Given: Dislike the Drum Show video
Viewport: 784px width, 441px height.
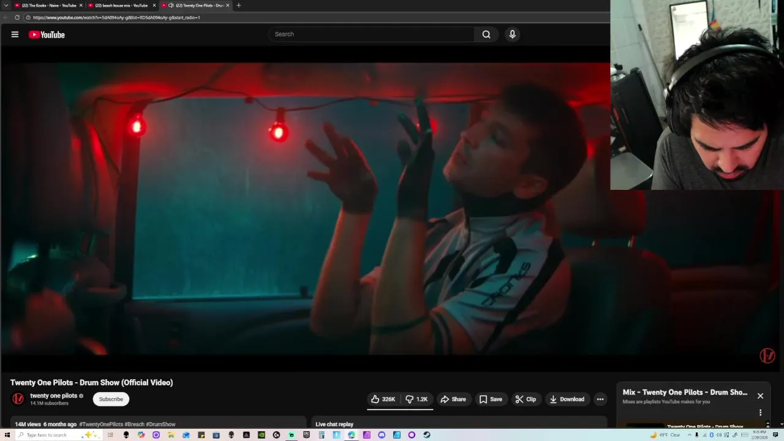Looking at the screenshot, I should pos(417,399).
